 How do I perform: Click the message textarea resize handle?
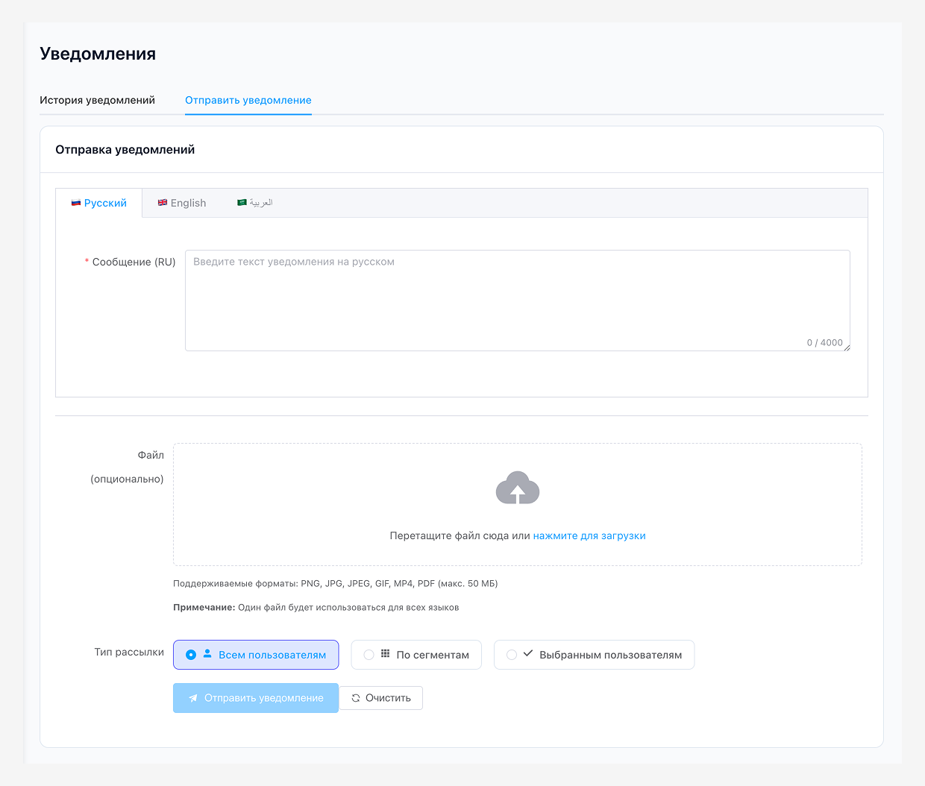(x=847, y=348)
